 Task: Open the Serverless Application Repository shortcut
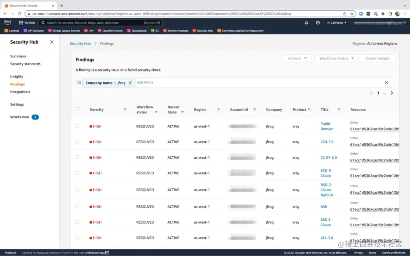coord(240,30)
